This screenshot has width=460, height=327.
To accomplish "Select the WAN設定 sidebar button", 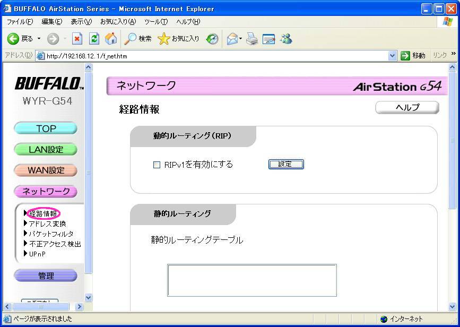I will point(46,170).
